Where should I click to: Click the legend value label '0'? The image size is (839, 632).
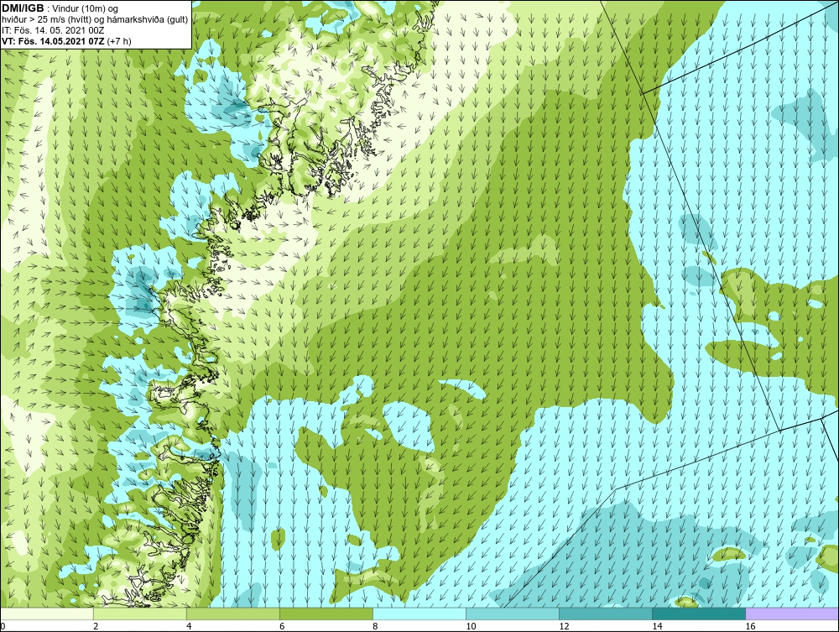[x=3, y=626]
